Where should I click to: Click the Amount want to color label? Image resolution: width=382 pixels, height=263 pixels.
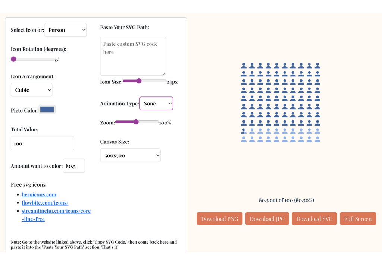tap(37, 166)
